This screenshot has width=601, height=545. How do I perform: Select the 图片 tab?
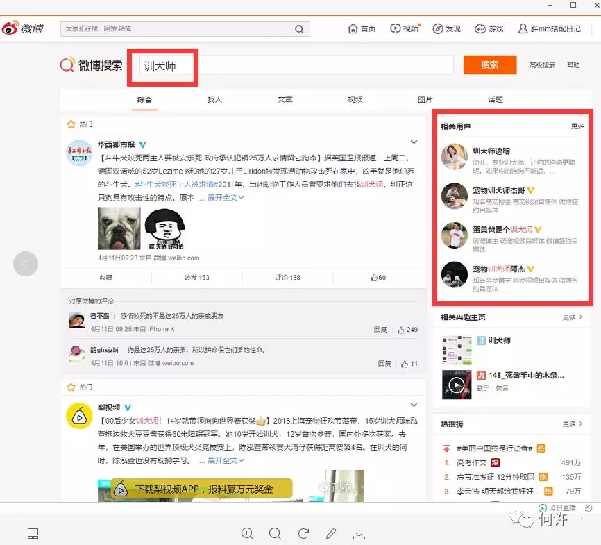[x=425, y=100]
